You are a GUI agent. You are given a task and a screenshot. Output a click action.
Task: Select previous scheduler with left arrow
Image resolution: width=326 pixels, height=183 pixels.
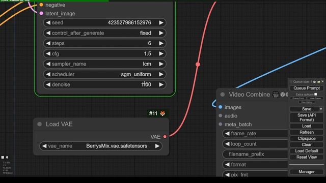(x=48, y=74)
